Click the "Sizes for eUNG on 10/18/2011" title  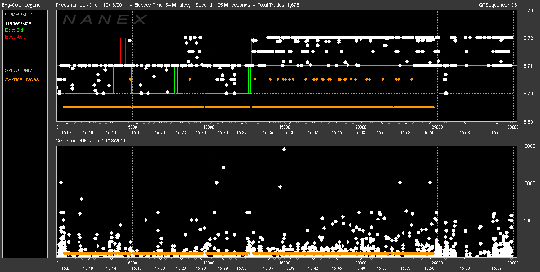91,141
